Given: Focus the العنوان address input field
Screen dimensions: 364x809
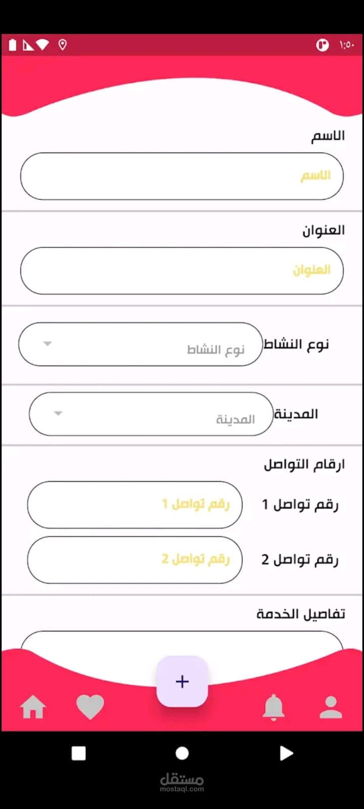Looking at the screenshot, I should coord(182,271).
